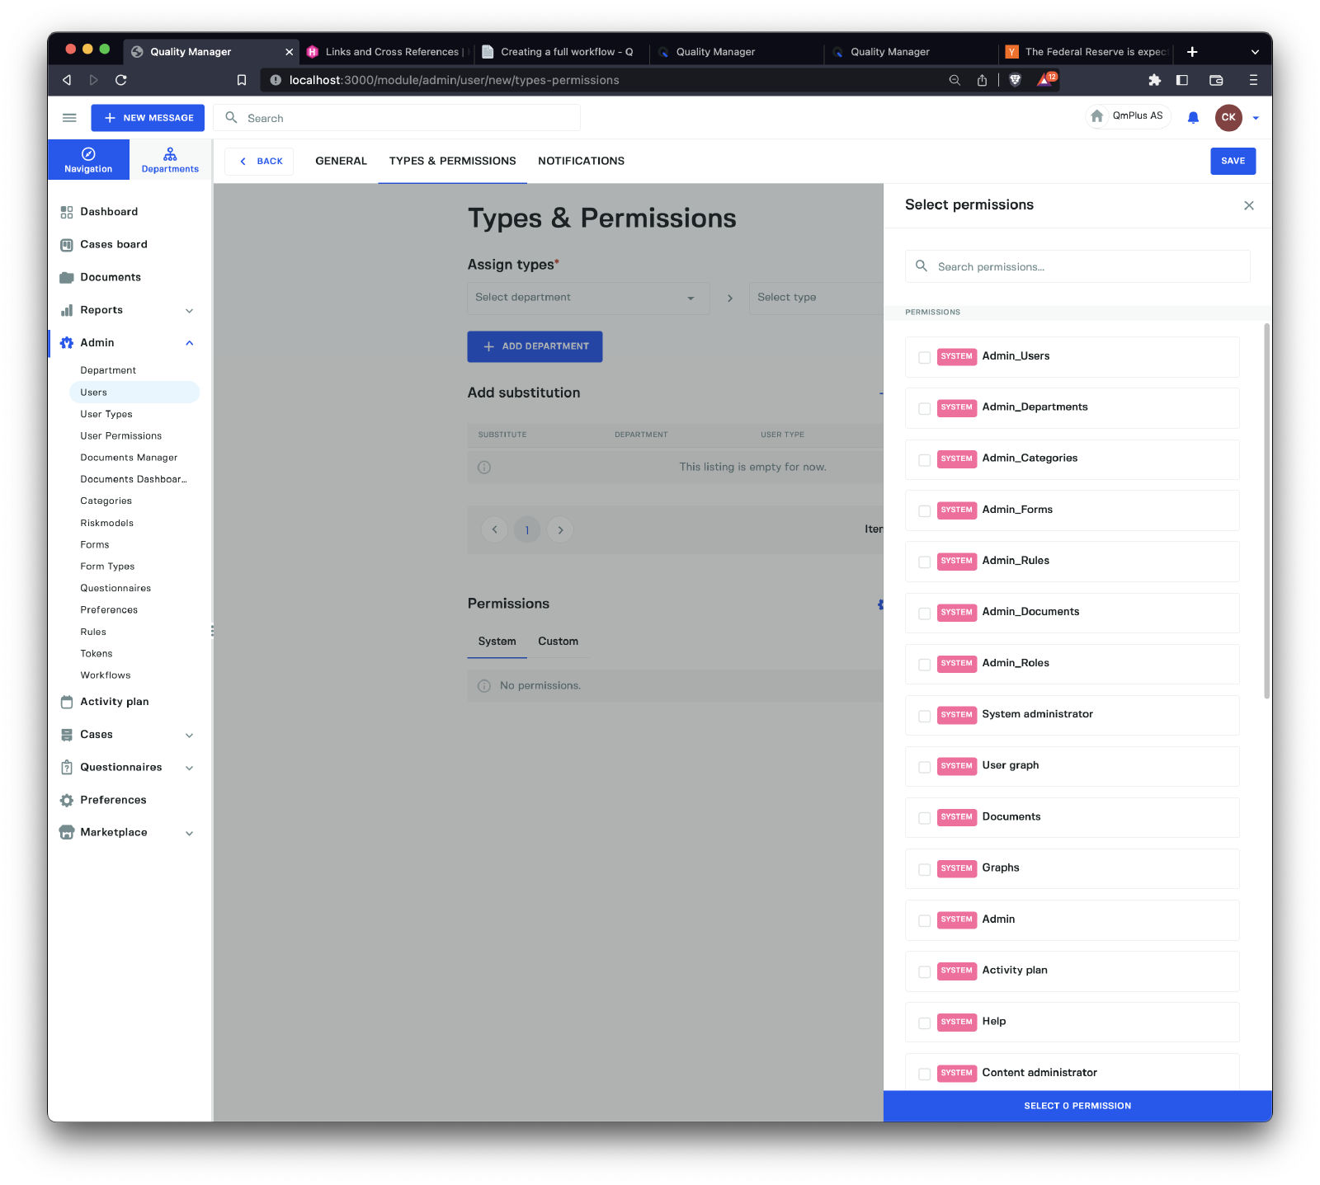The height and width of the screenshot is (1185, 1320).
Task: Open the browser extensions puzzle icon
Action: pyautogui.click(x=1154, y=80)
